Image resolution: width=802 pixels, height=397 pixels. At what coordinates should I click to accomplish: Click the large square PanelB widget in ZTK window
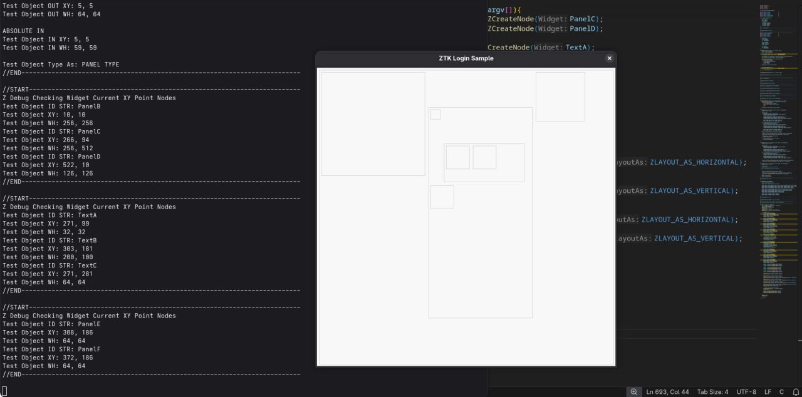[373, 124]
